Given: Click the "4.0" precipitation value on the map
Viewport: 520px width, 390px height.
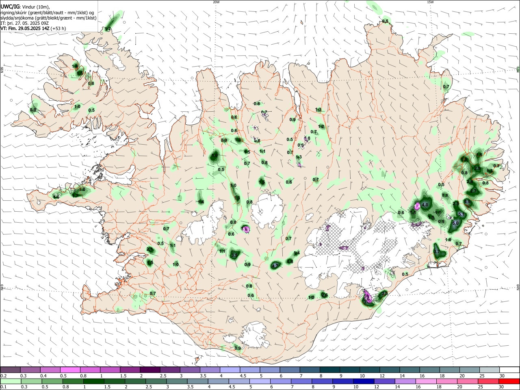Looking at the screenshot, I should pos(425,205).
